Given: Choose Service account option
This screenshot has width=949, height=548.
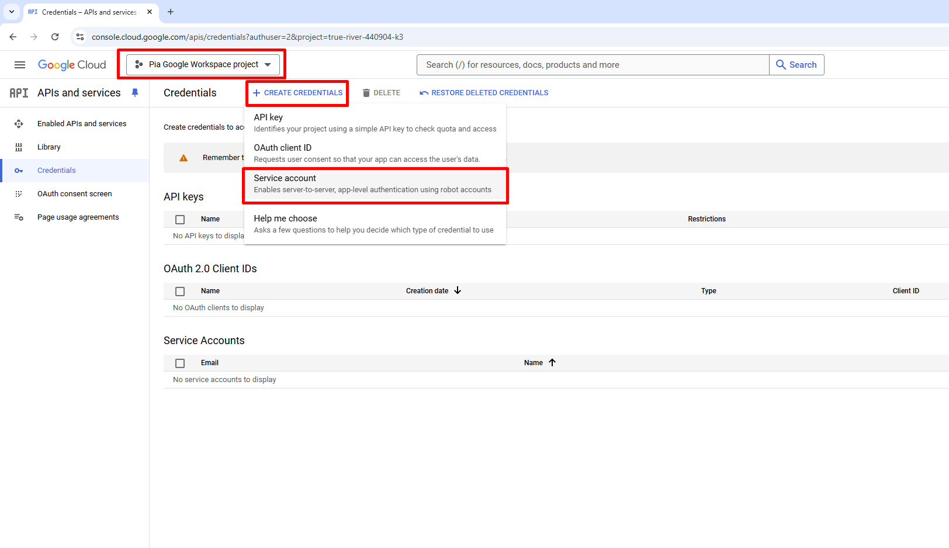Looking at the screenshot, I should (x=375, y=184).
